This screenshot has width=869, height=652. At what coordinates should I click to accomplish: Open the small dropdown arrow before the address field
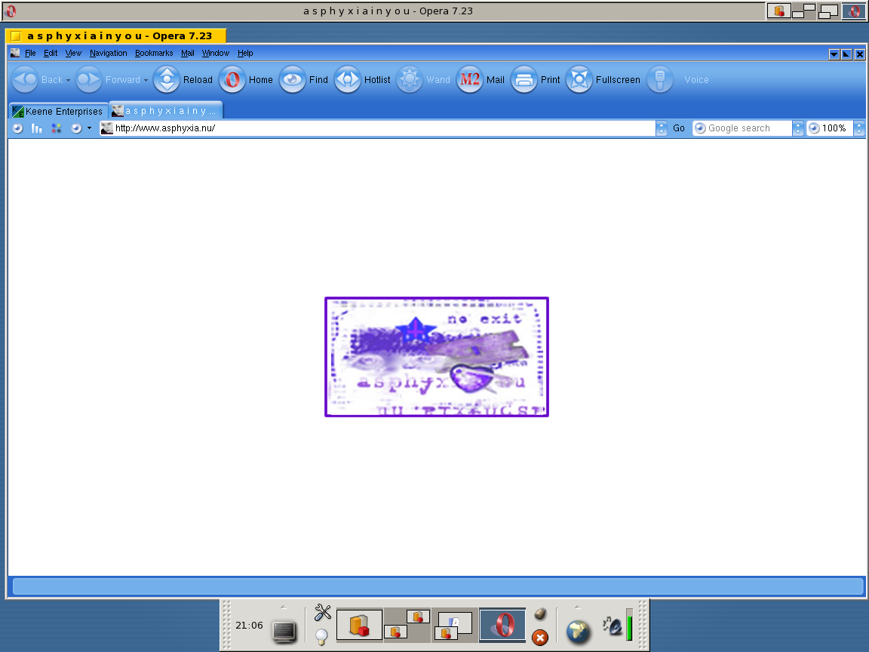coord(89,128)
